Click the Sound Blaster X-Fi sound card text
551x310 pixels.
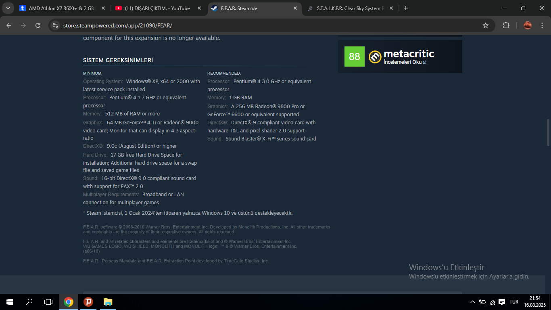(271, 139)
